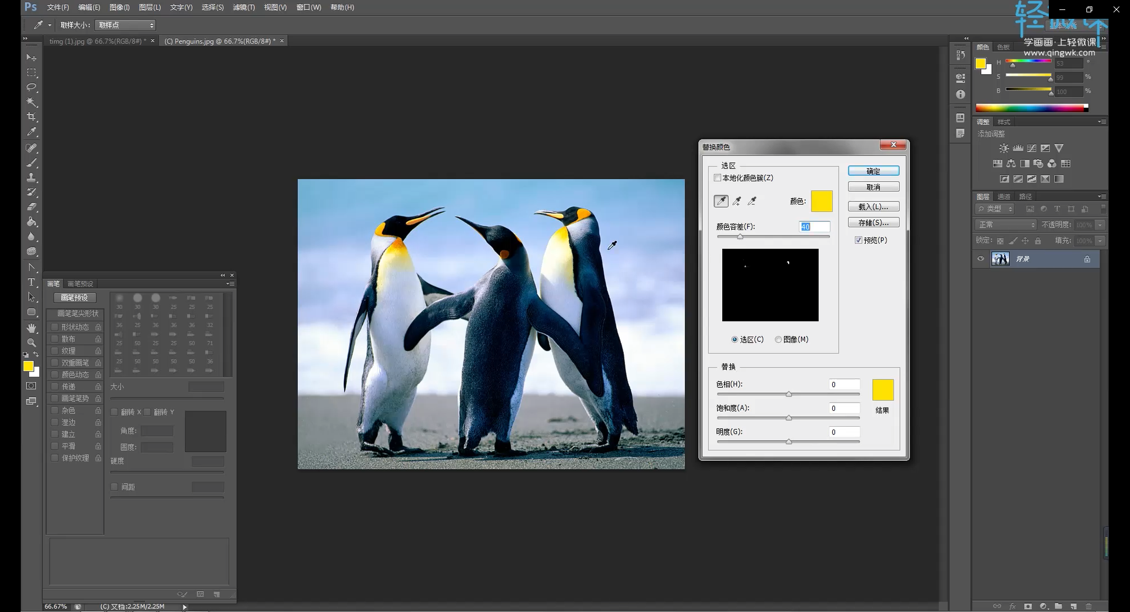Viewport: 1130px width, 612px height.
Task: Switch to the Swatches tab
Action: point(1003,47)
